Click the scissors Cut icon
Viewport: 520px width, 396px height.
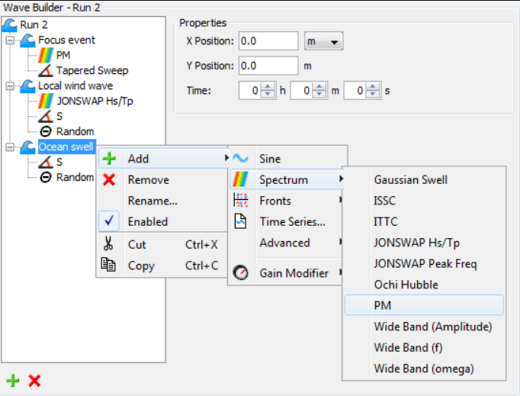pyautogui.click(x=108, y=243)
